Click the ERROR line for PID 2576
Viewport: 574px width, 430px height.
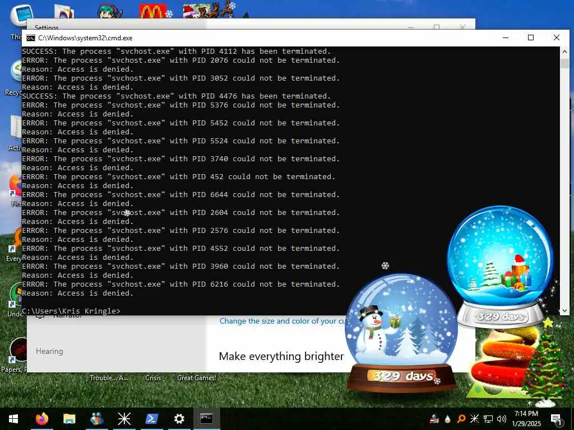click(181, 230)
